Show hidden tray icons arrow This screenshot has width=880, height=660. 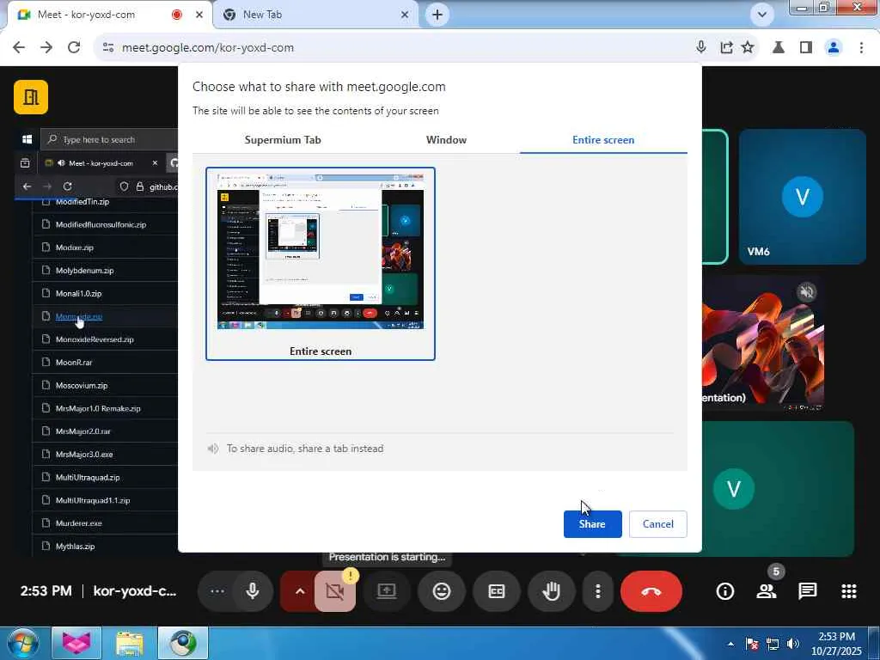coord(730,644)
